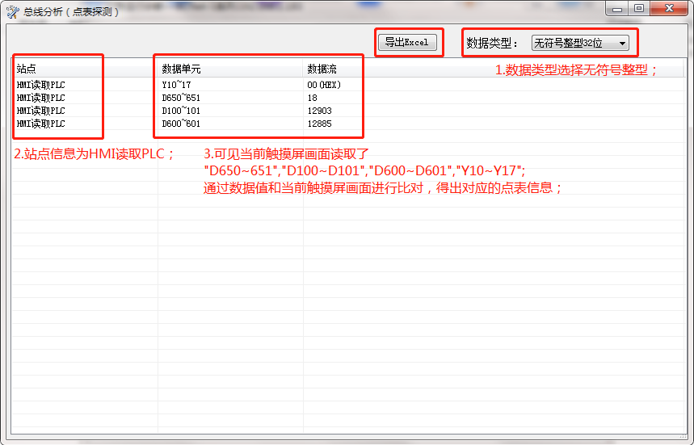Viewport: 694px width, 445px height.
Task: Click HMI读取PLC in the D600~601 row
Action: (x=40, y=124)
